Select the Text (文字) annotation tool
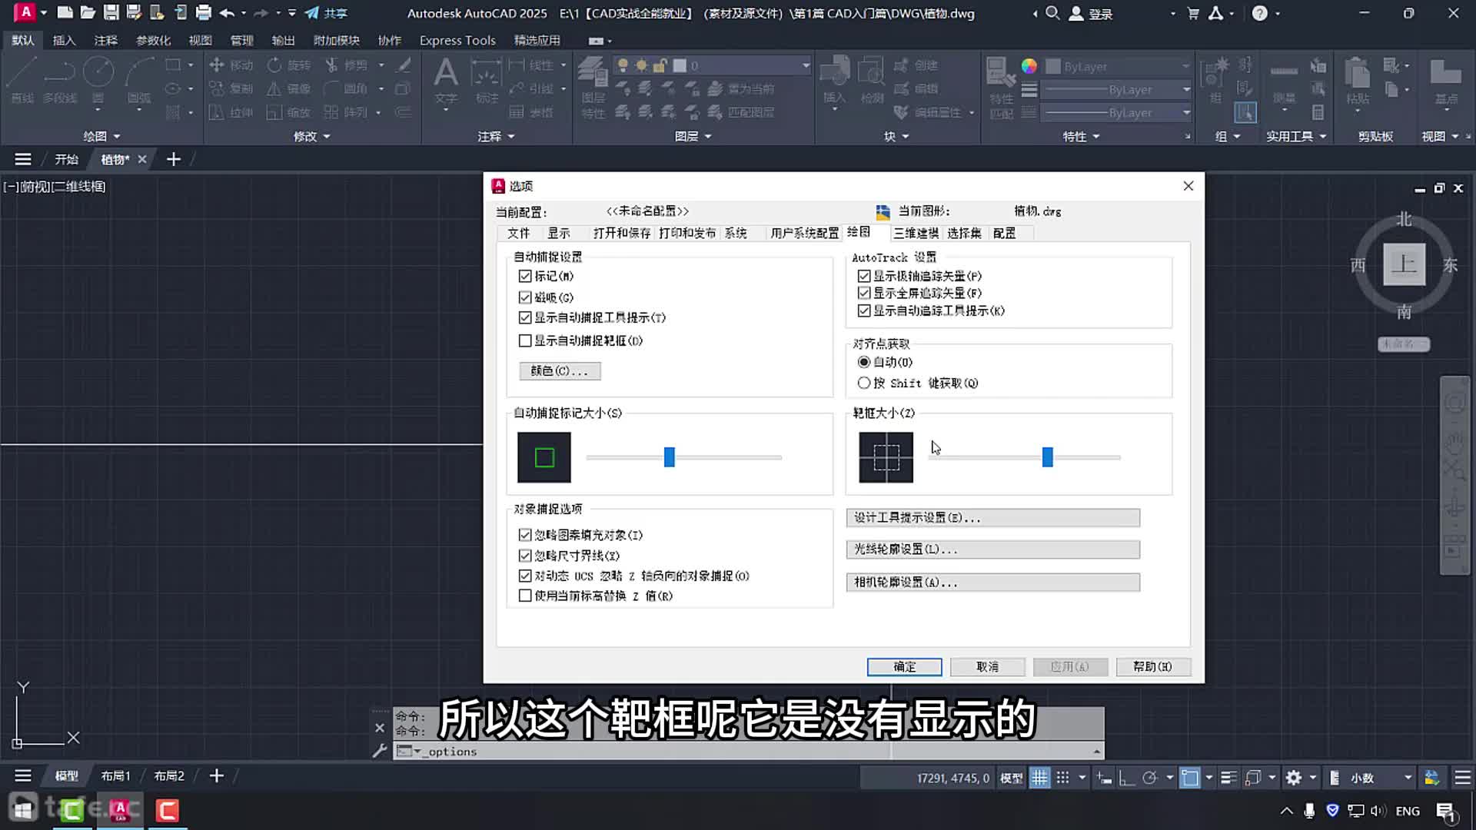This screenshot has height=830, width=1476. click(446, 81)
